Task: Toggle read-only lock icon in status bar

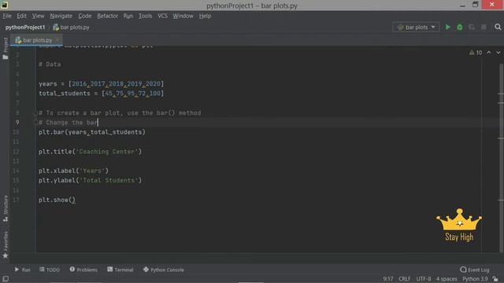Action: click(x=495, y=279)
